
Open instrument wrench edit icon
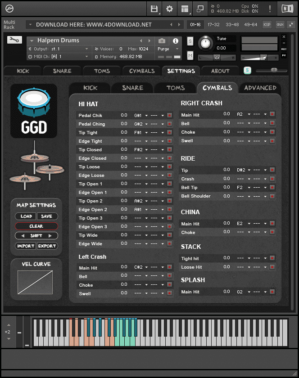pyautogui.click(x=14, y=40)
